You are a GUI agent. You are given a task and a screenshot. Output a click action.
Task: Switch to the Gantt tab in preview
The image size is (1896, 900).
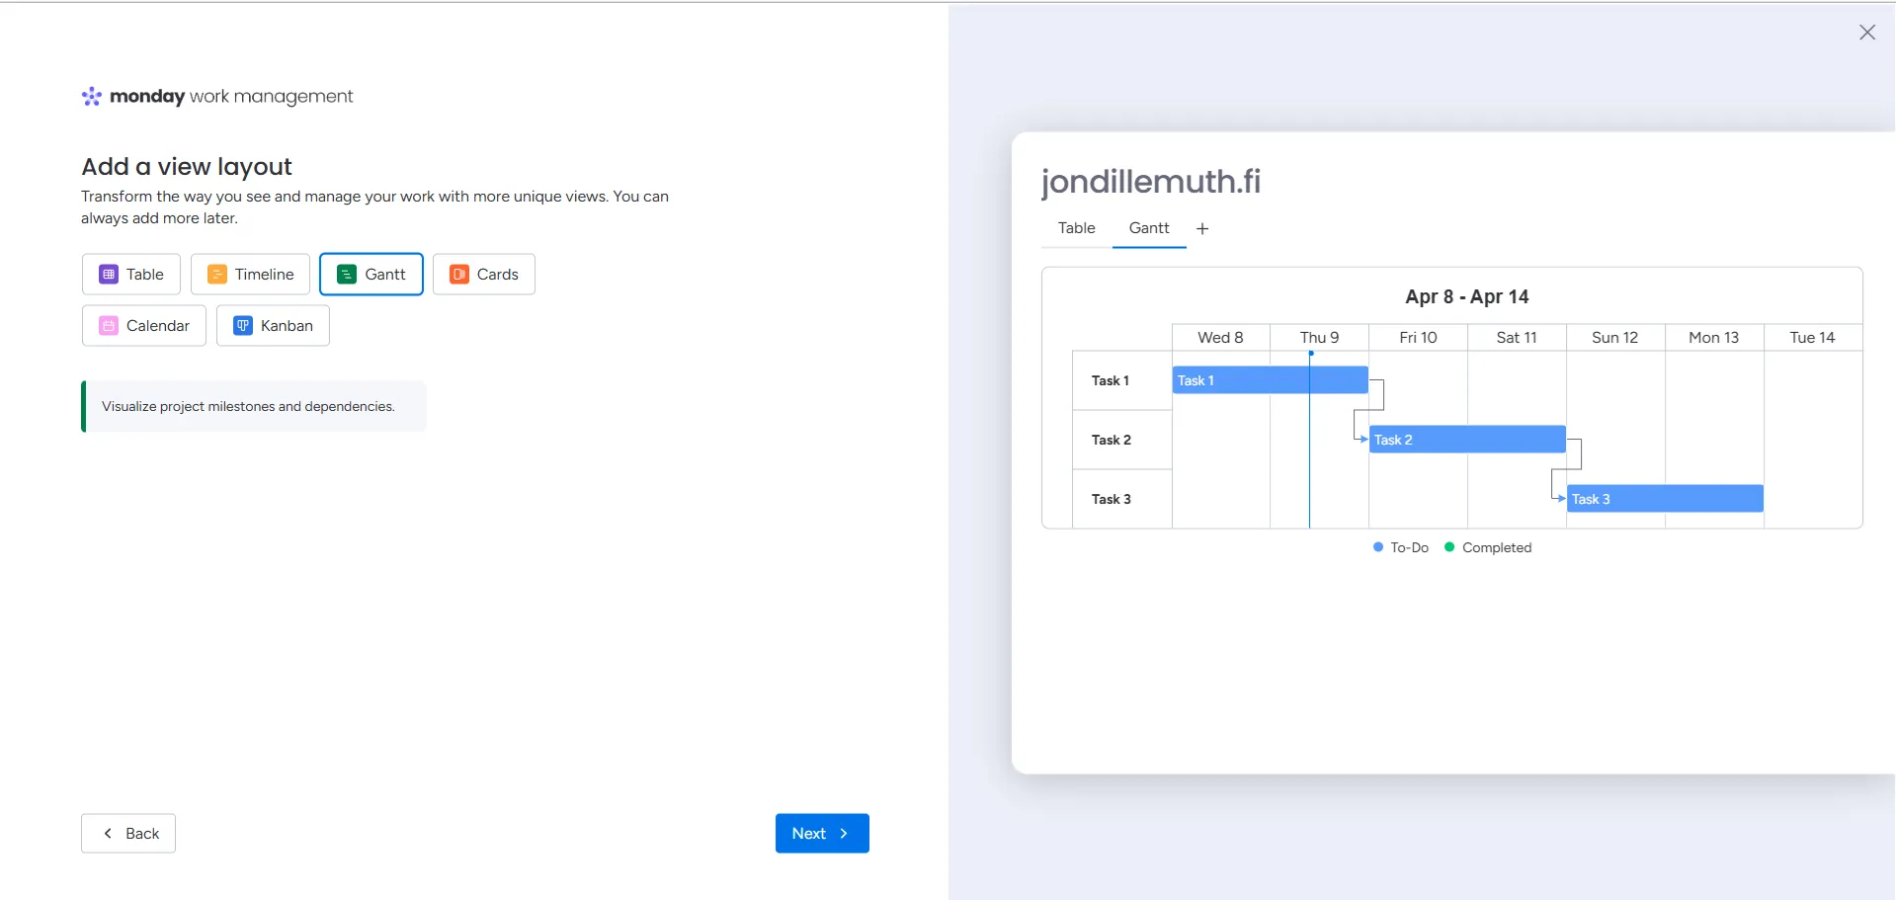(1149, 228)
